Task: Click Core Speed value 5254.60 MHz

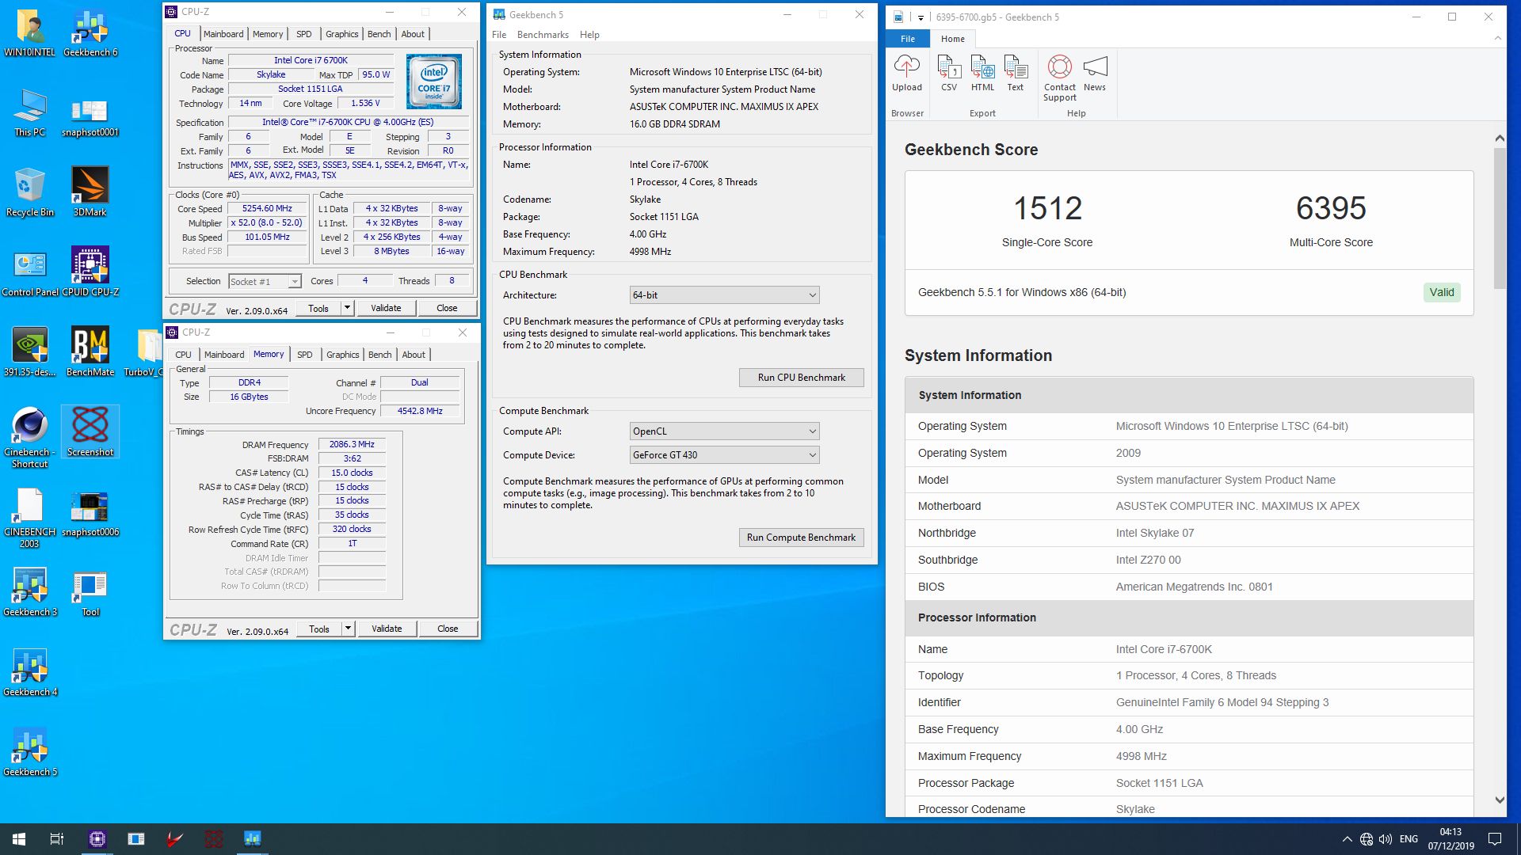Action: tap(267, 209)
